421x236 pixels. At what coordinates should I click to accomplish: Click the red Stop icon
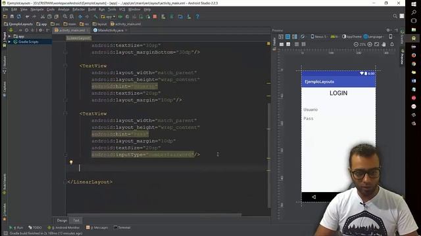[x=155, y=16]
